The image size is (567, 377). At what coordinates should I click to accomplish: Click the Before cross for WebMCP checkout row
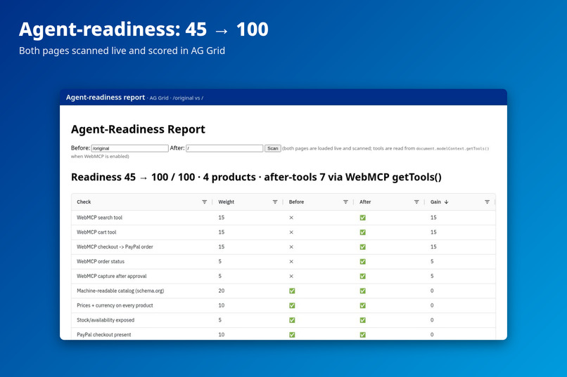(x=291, y=247)
